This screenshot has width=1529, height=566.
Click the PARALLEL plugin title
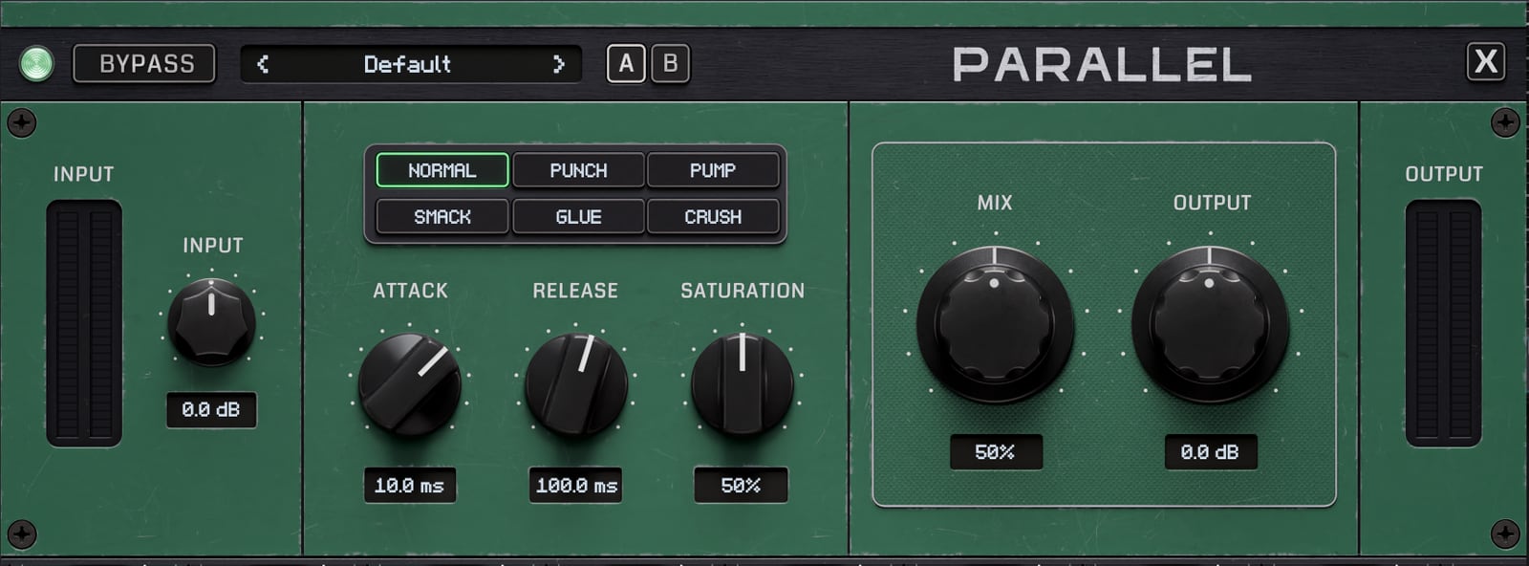pyautogui.click(x=1102, y=65)
